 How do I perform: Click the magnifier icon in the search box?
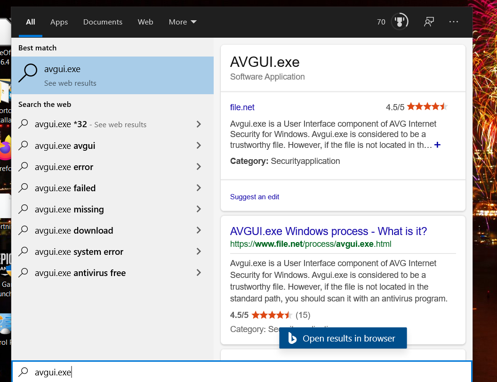coord(23,372)
